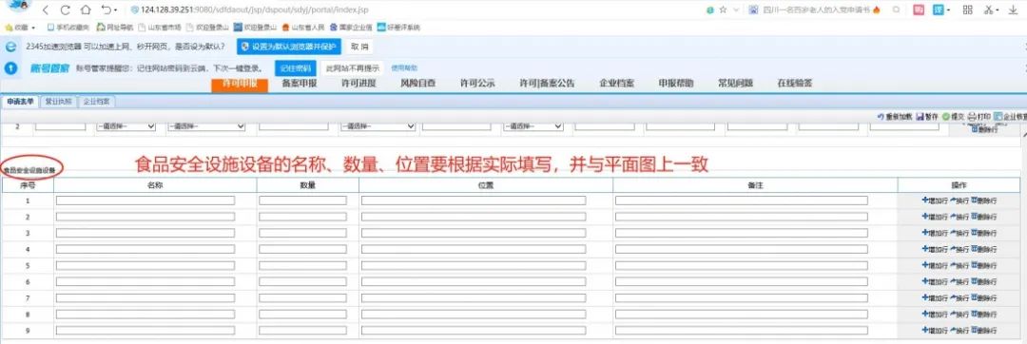Click row 6 备注 input field
1027x344 pixels.
coord(742,282)
